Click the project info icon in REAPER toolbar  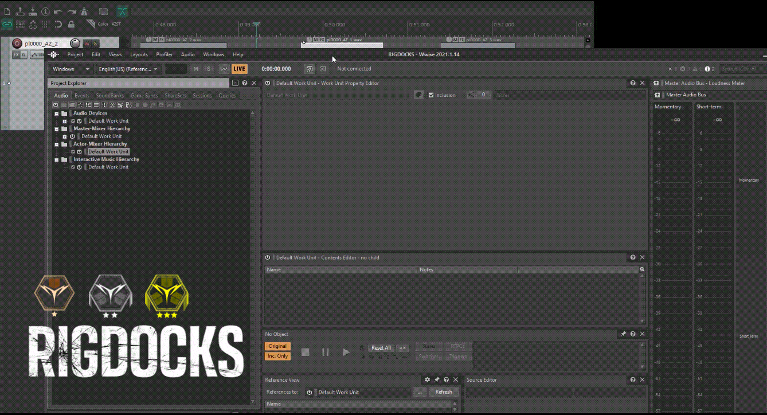[45, 11]
